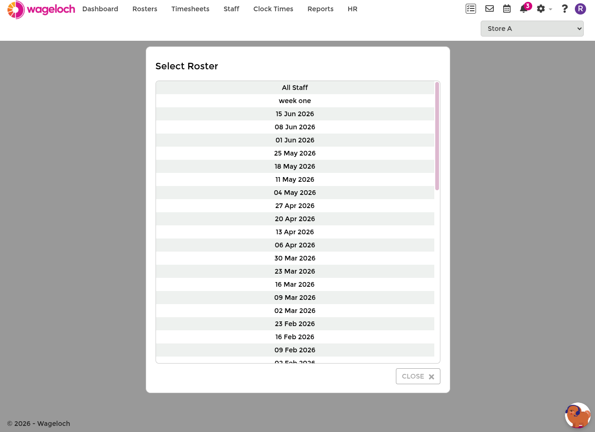
Task: Open the HR menu
Action: (x=352, y=9)
